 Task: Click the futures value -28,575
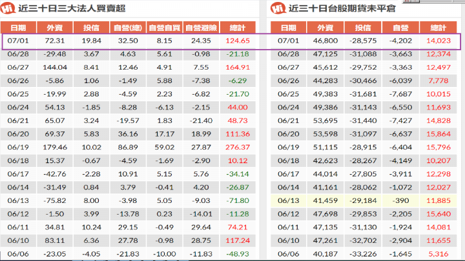tap(363, 41)
